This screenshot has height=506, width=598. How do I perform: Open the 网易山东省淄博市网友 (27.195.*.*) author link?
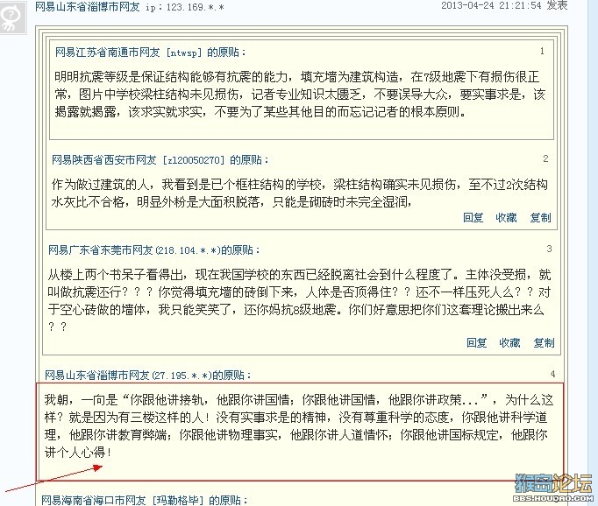(x=128, y=375)
